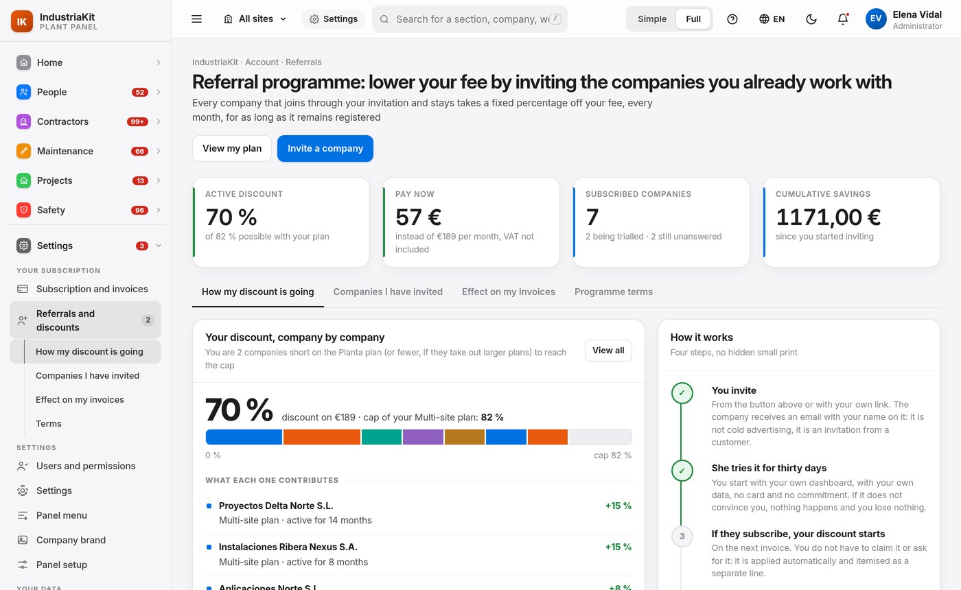Select the Full view mode
961x590 pixels.
pyautogui.click(x=693, y=19)
